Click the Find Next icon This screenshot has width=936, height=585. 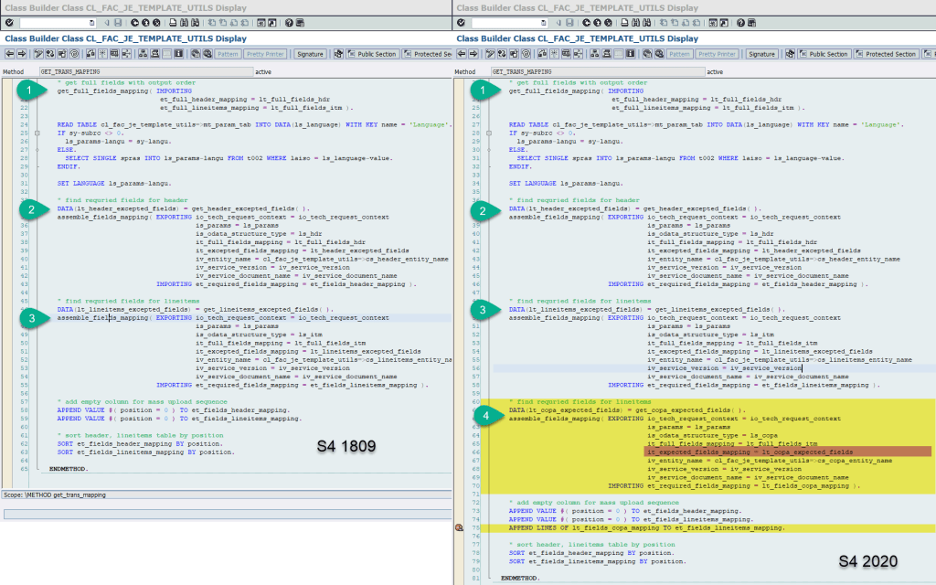tap(194, 24)
